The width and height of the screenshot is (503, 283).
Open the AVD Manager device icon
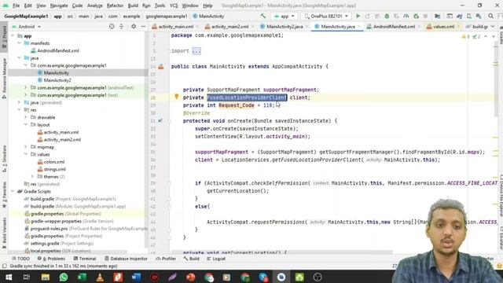click(469, 16)
